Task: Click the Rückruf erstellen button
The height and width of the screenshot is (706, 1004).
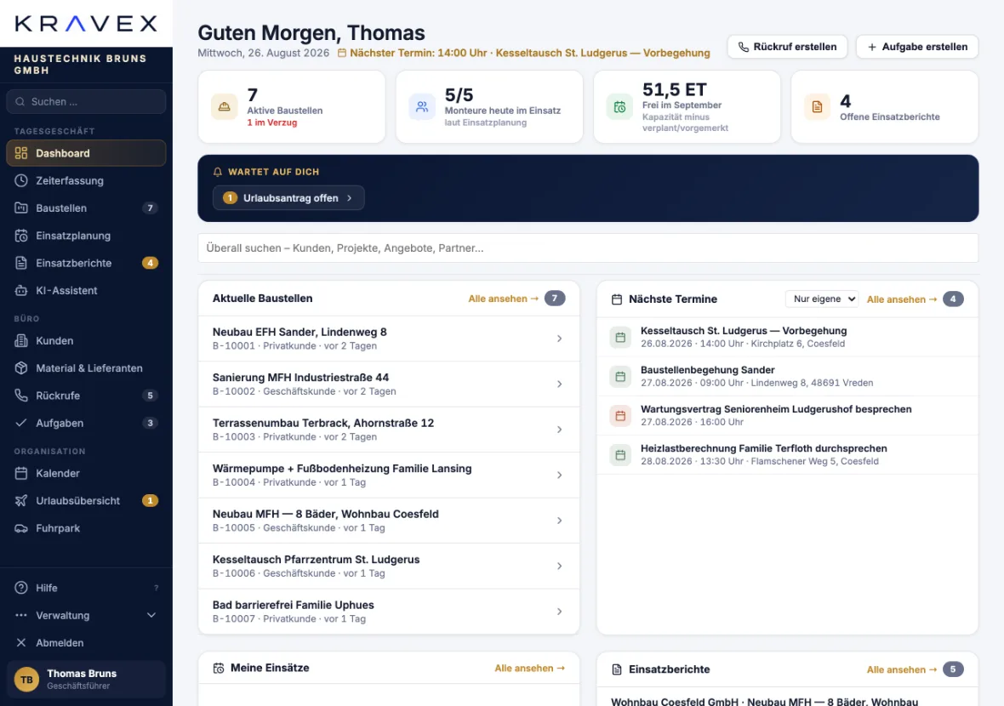Action: [x=787, y=47]
